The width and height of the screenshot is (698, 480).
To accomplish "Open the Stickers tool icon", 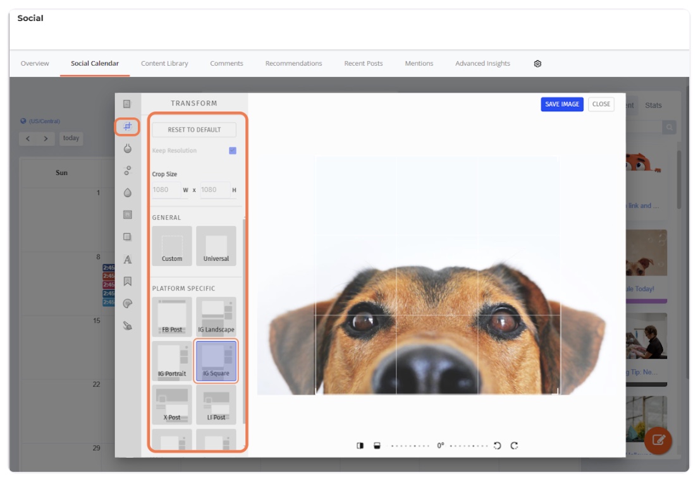I will (127, 303).
